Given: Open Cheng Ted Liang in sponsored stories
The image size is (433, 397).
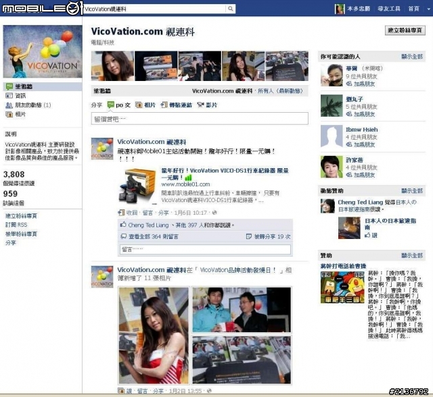Looking at the screenshot, I should 361,203.
